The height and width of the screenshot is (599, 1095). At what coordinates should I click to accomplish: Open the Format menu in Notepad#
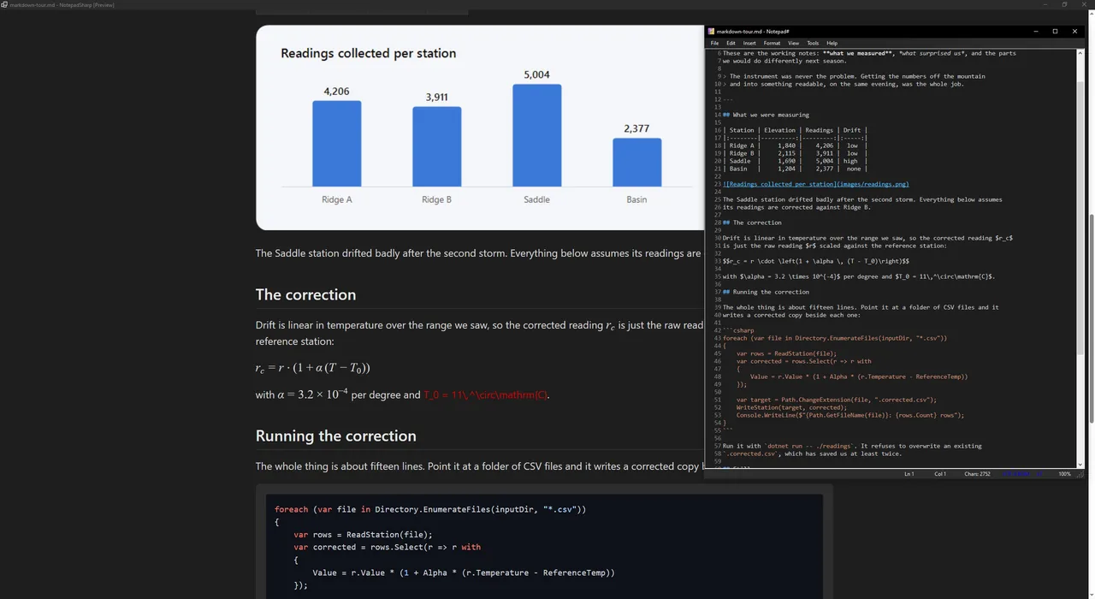[772, 43]
